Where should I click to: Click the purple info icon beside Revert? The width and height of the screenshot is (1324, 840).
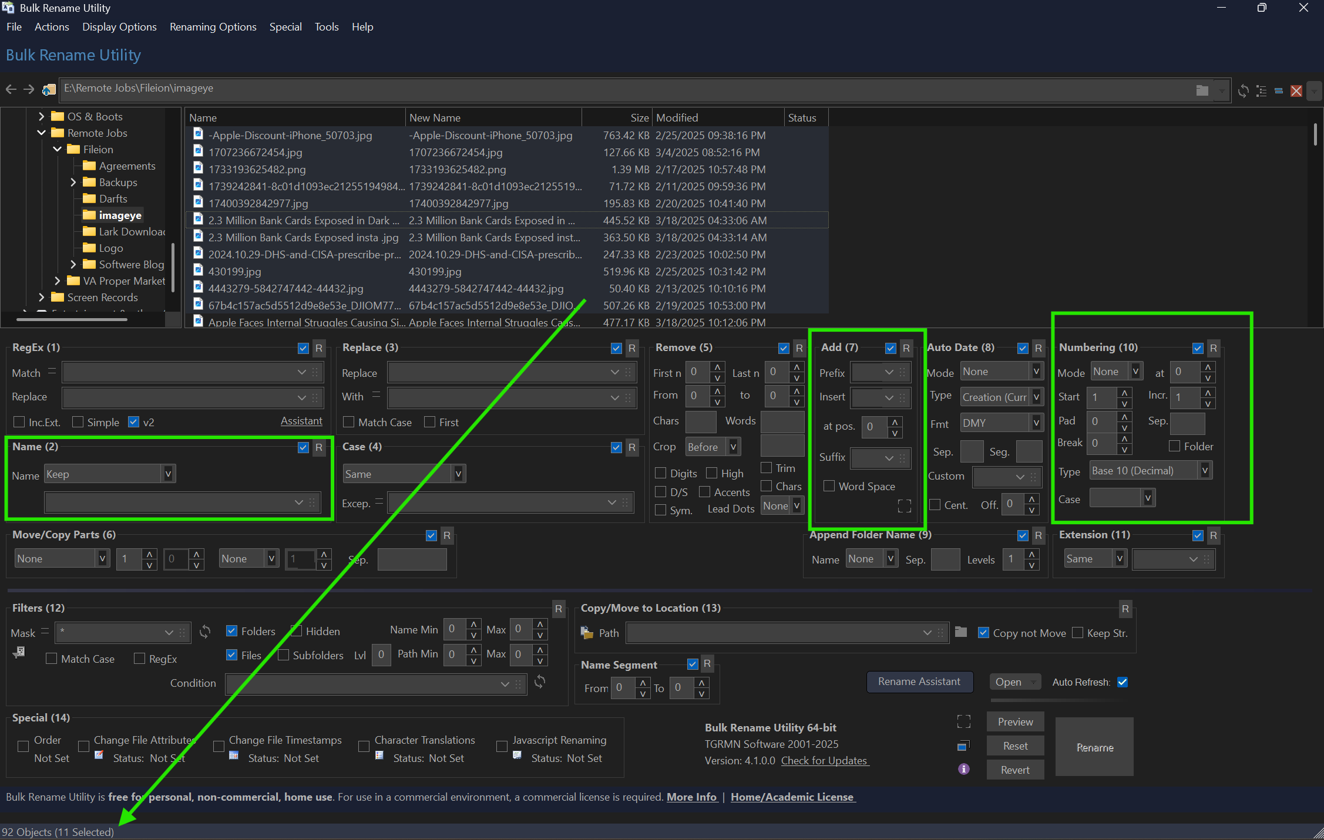(x=963, y=769)
